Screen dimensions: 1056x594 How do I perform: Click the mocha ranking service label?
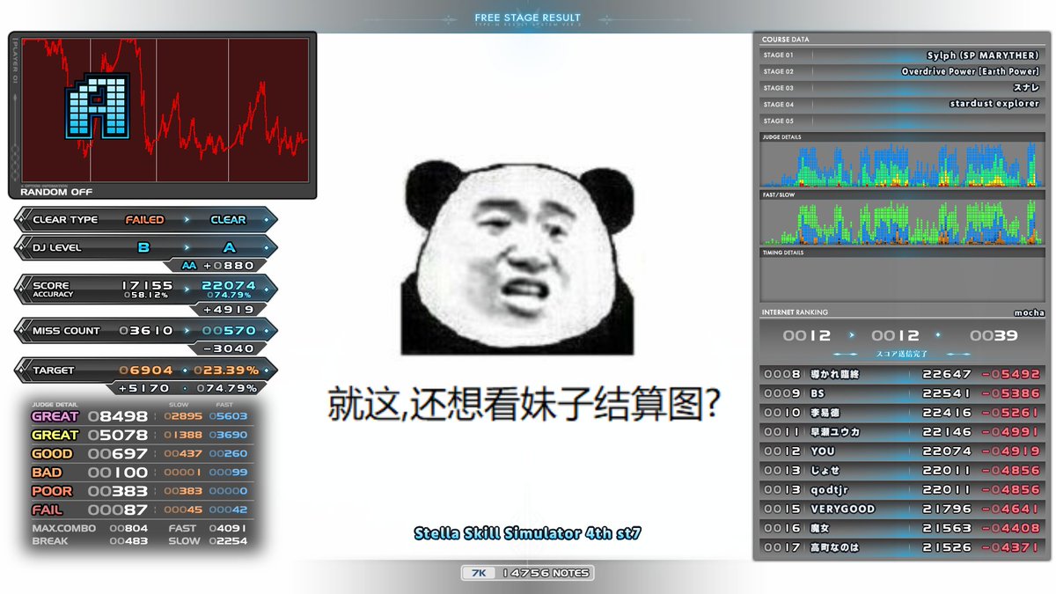click(x=1029, y=312)
